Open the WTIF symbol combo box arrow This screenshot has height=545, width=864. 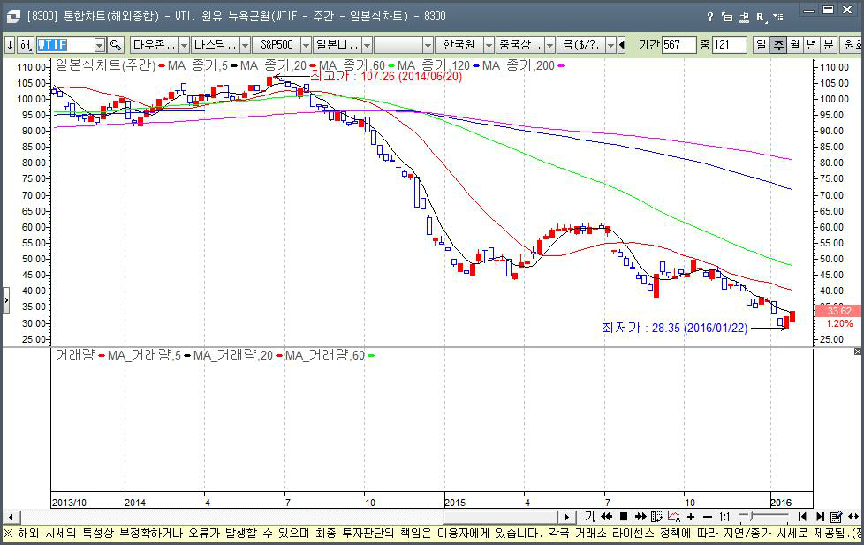(x=100, y=45)
